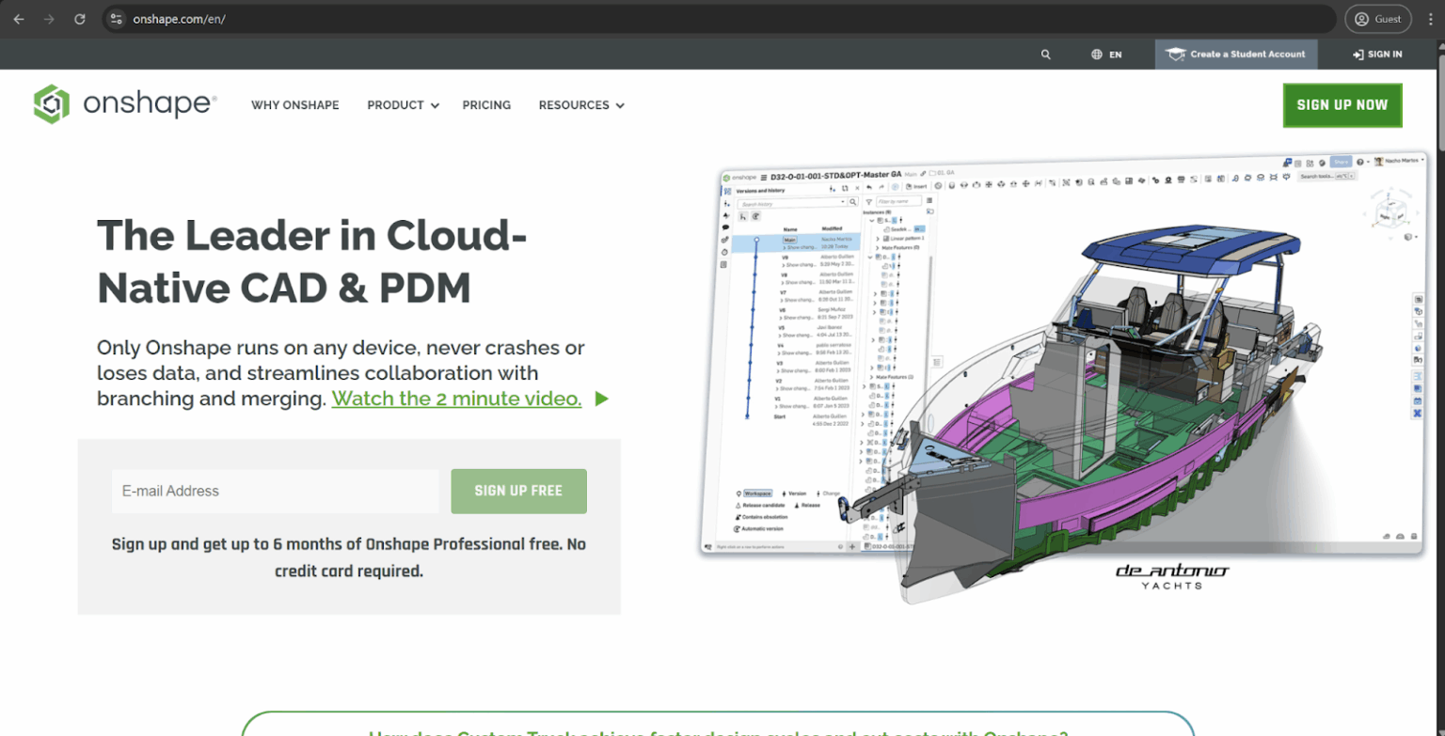Follow the Watch the 2 minute video link
Screen dimensions: 1445x736
456,399
